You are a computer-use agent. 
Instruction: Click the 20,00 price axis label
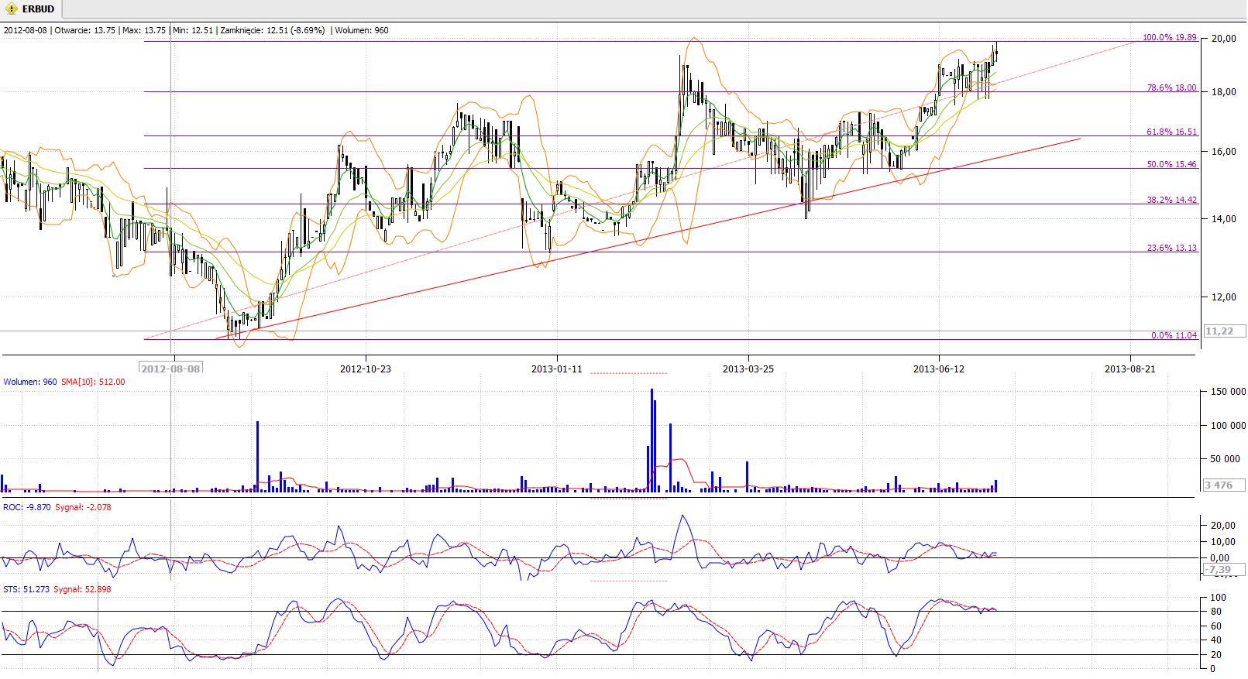(x=1224, y=38)
